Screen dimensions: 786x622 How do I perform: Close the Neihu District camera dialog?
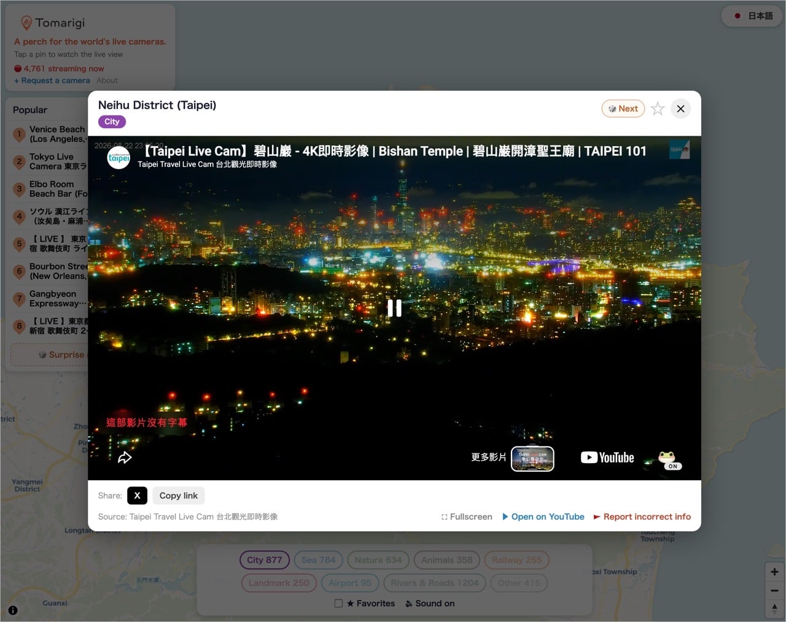point(680,109)
